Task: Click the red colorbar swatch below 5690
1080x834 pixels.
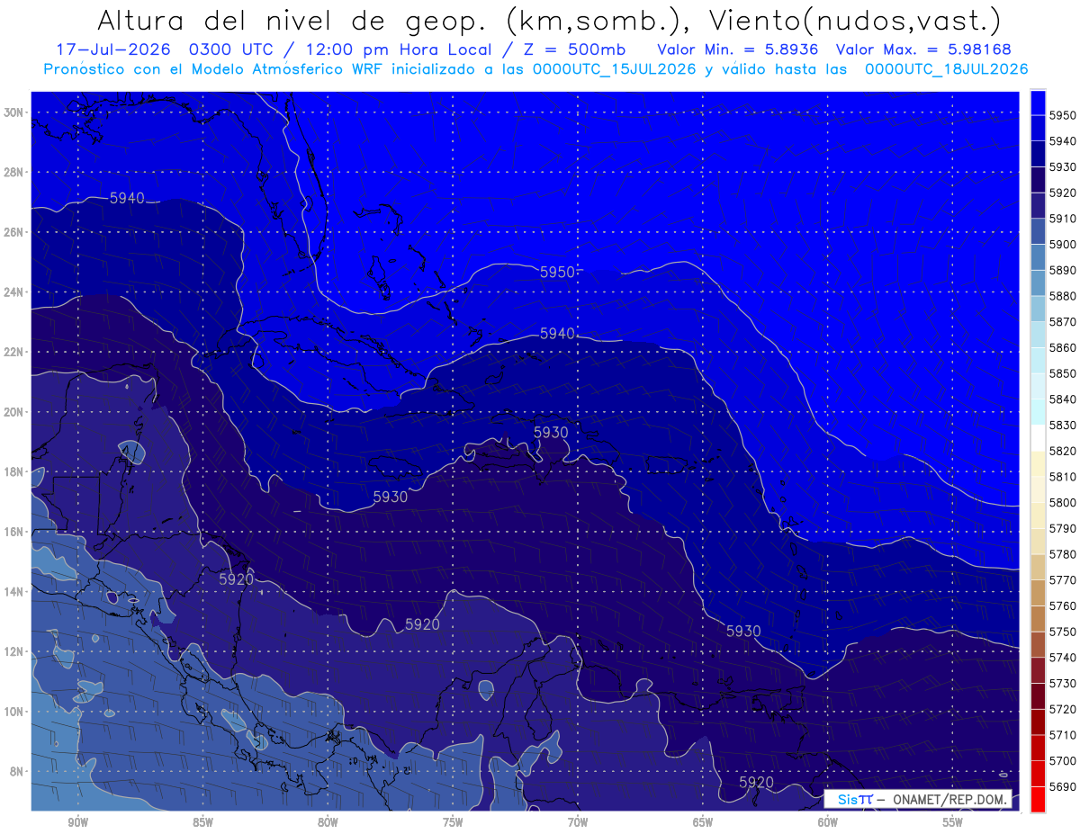Action: 1038,799
